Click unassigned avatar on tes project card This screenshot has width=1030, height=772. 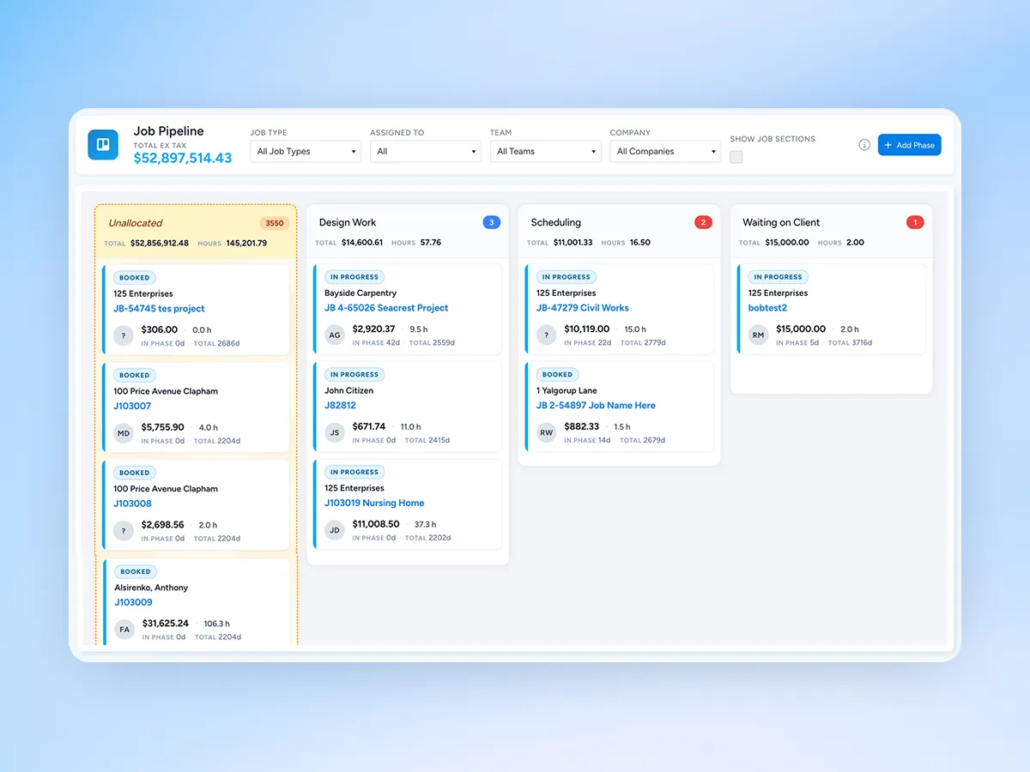click(x=124, y=336)
